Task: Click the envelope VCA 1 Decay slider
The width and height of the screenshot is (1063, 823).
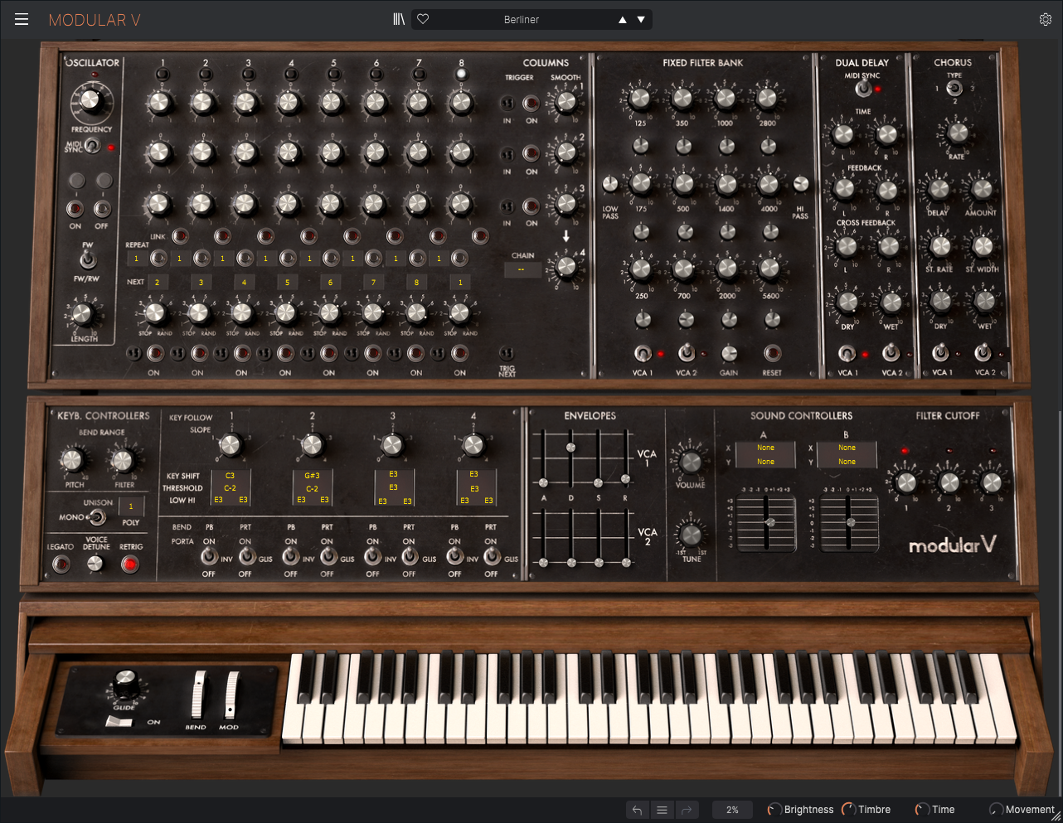Action: coord(570,448)
